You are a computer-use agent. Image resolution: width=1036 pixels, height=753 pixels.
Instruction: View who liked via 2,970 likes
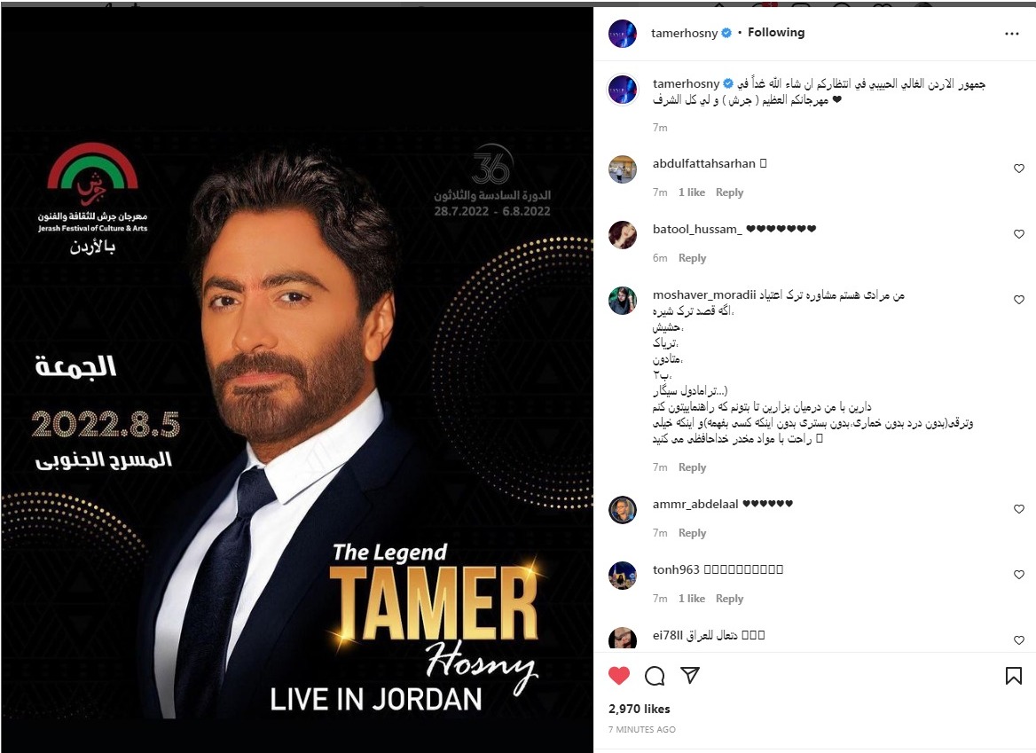click(x=639, y=709)
